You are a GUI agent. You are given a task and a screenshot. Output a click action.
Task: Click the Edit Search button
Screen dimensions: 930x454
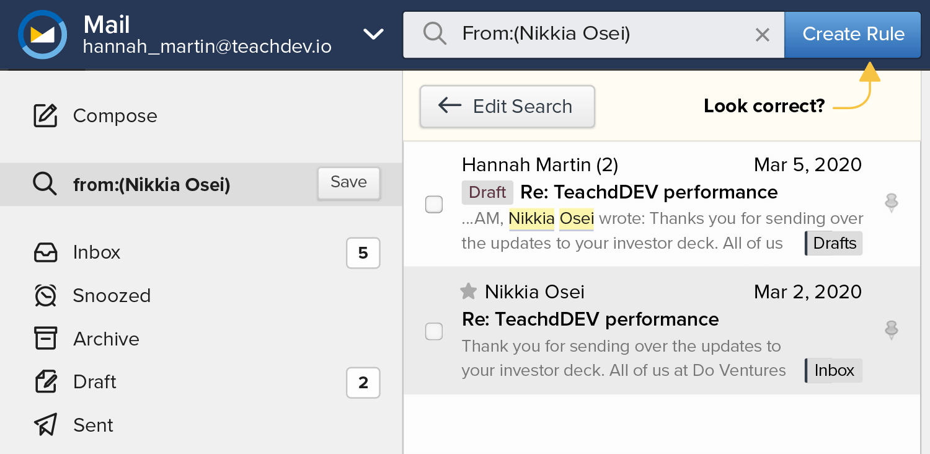507,107
